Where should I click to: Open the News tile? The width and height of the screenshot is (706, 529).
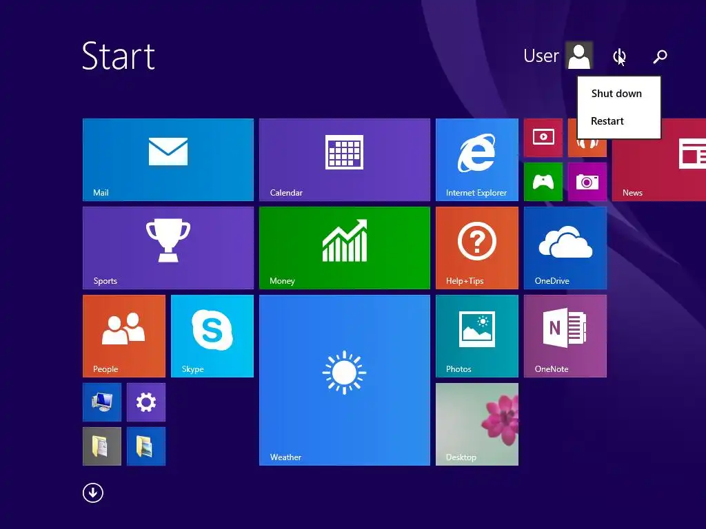click(x=659, y=160)
